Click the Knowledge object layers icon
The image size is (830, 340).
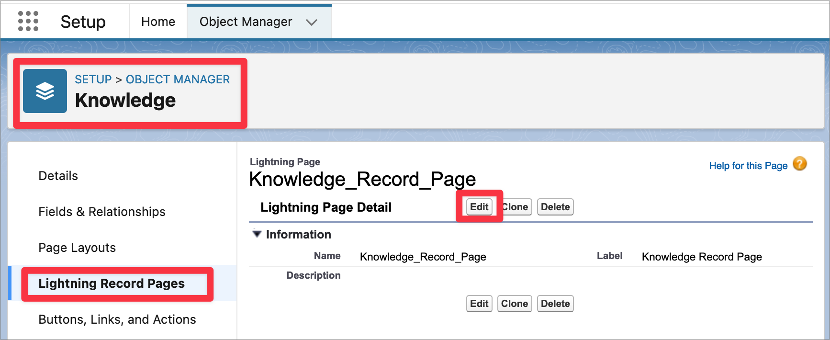45,91
